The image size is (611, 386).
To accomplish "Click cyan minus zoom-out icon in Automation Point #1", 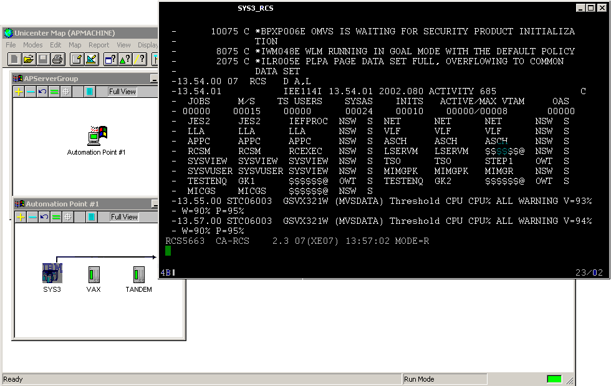I will (32, 217).
